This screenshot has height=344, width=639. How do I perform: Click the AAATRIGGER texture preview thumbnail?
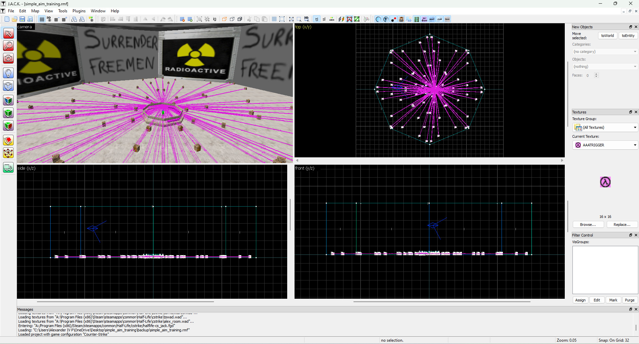[605, 182]
